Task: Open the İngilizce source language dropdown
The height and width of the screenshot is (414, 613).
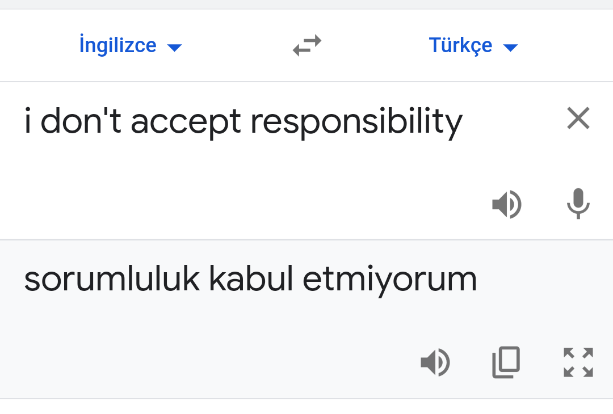Action: click(x=131, y=45)
